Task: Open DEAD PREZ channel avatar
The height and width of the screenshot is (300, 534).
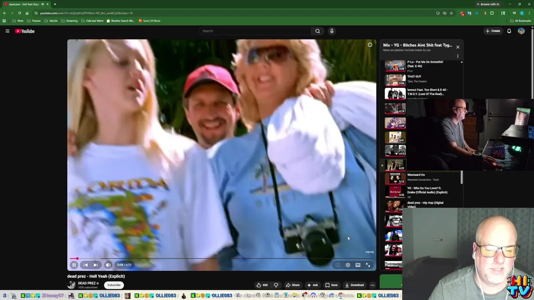Action: tap(72, 285)
